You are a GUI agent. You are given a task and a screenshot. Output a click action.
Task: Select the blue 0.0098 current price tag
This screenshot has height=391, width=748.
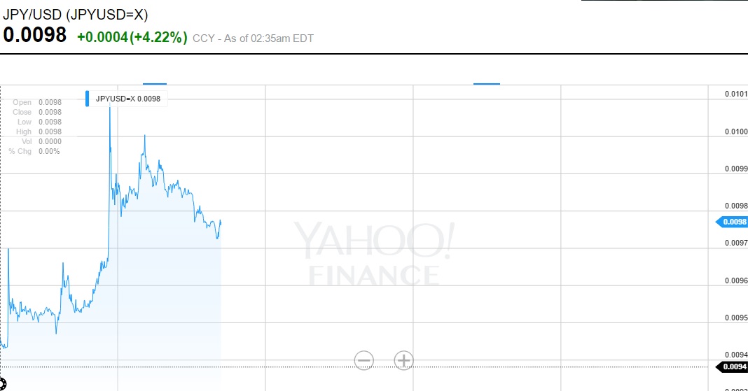pyautogui.click(x=732, y=222)
